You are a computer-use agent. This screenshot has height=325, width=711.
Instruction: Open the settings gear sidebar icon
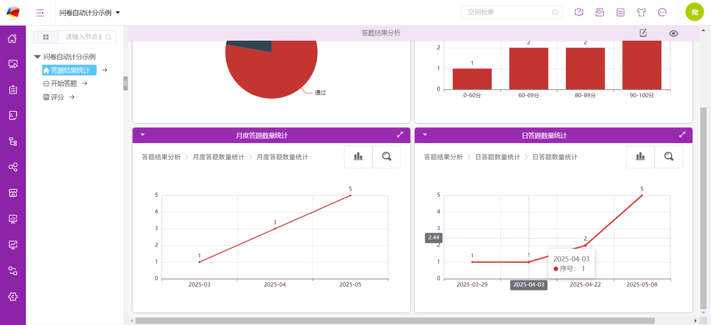(13, 297)
